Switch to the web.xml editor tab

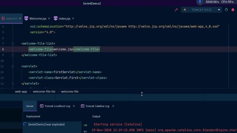point(11,18)
